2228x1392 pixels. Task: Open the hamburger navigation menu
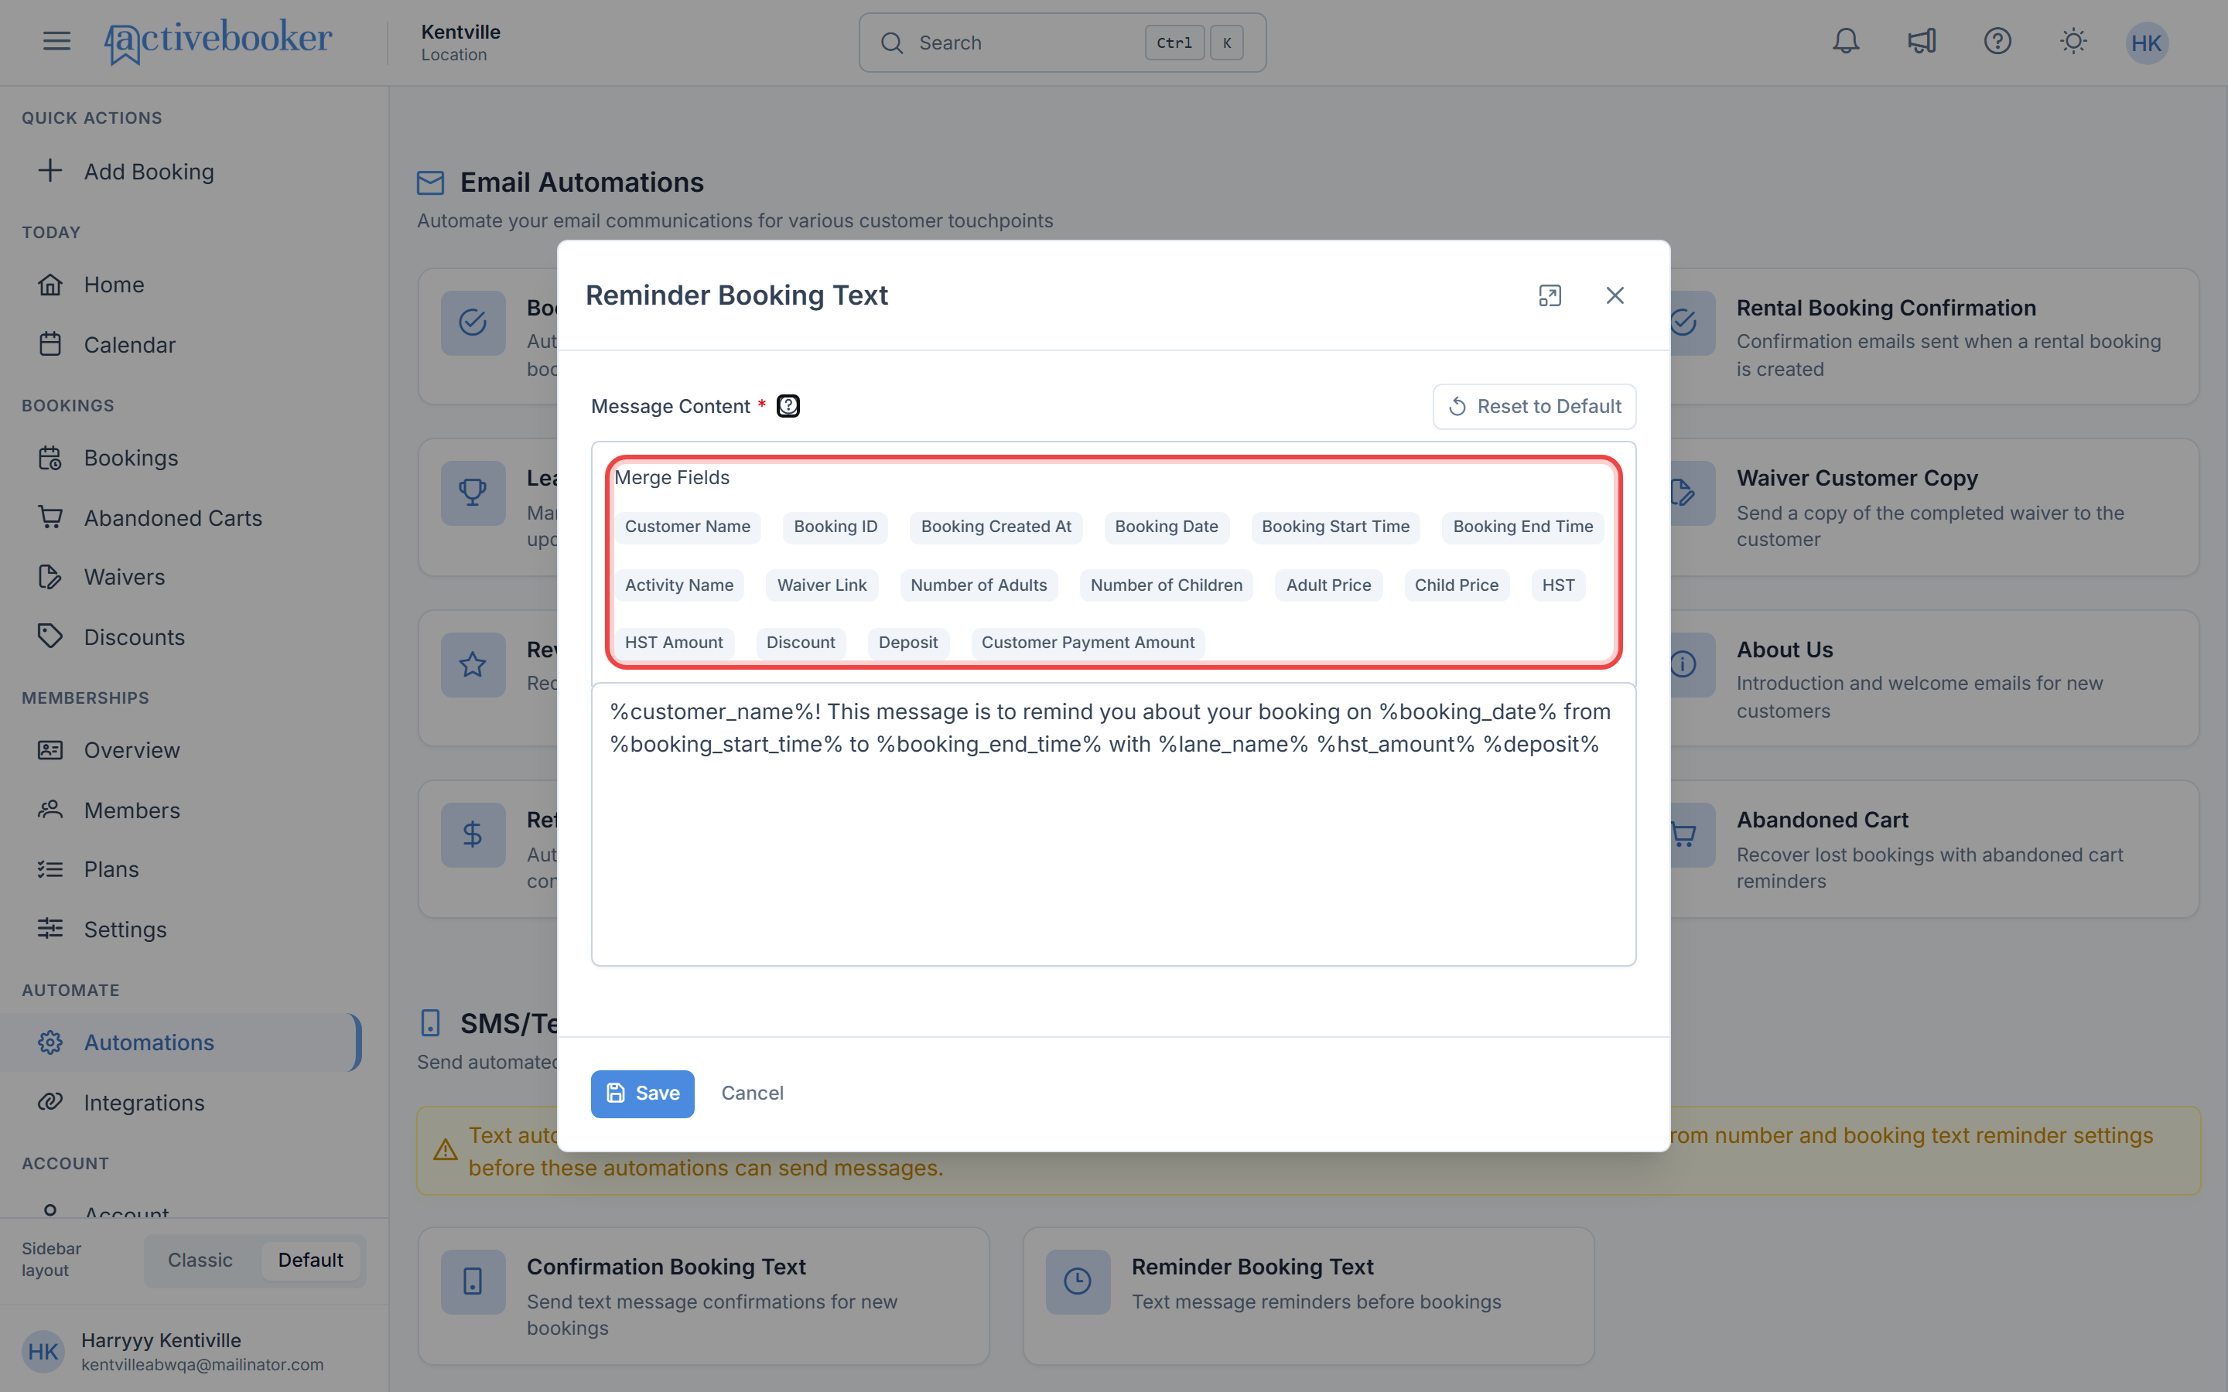point(56,42)
